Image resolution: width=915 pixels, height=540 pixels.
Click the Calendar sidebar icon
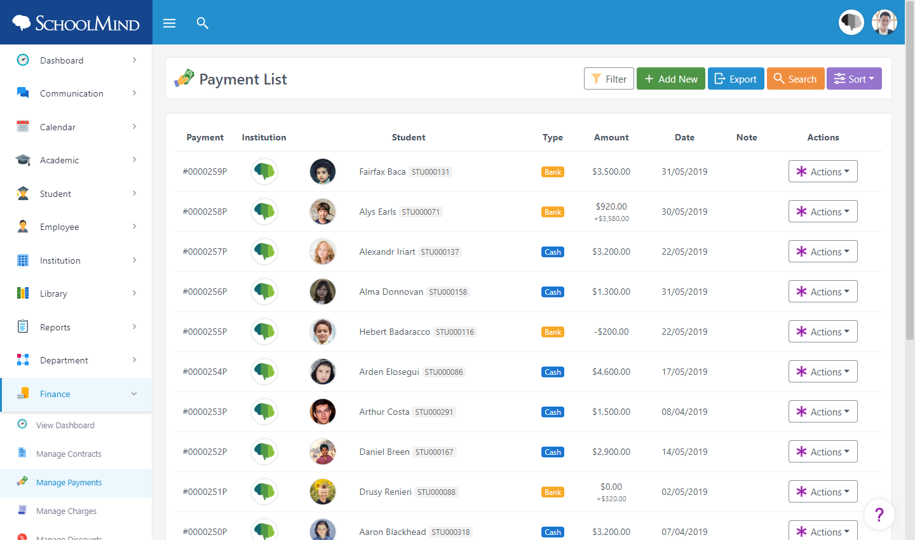23,126
